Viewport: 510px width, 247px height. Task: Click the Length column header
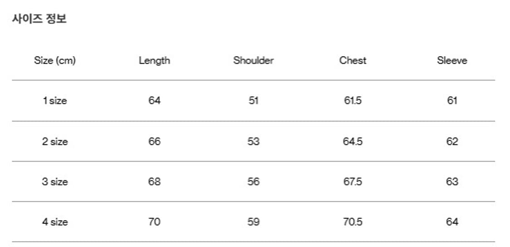[x=154, y=60]
